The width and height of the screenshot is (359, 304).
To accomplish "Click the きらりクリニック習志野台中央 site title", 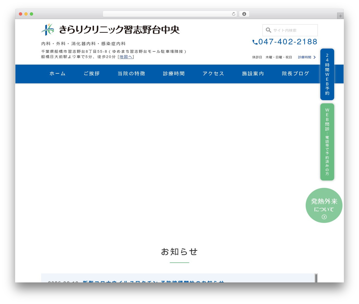I will [x=119, y=29].
